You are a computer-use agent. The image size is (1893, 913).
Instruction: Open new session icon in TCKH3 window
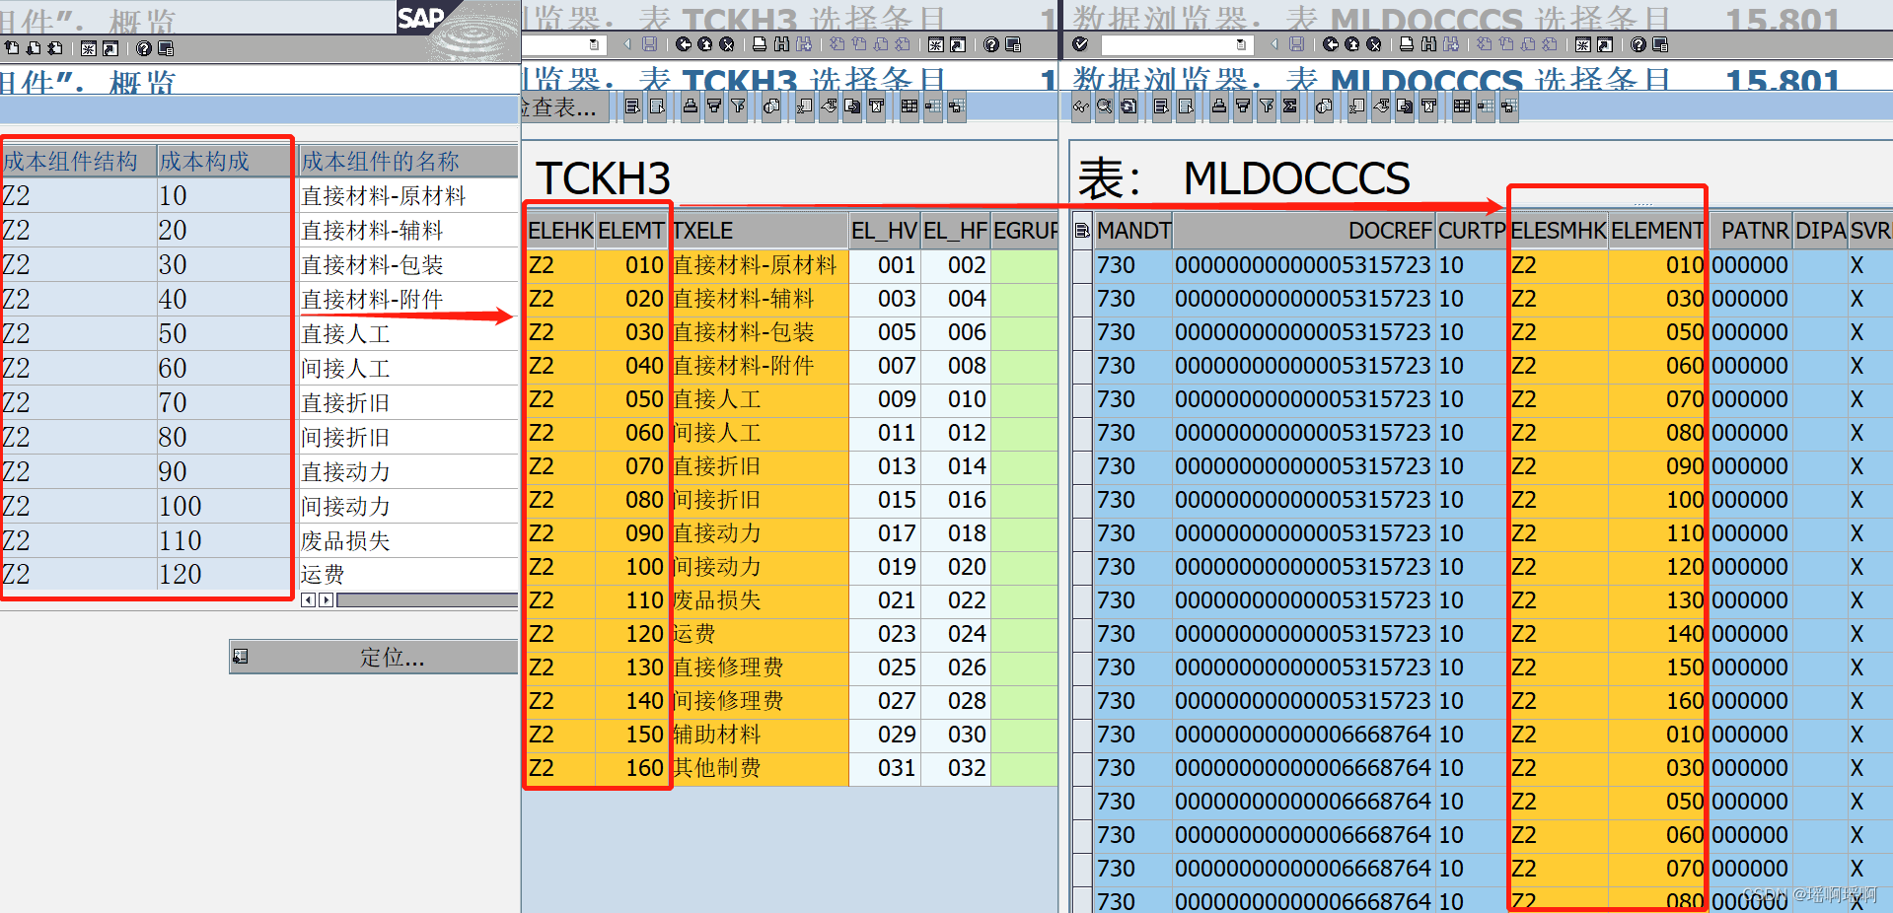935,44
